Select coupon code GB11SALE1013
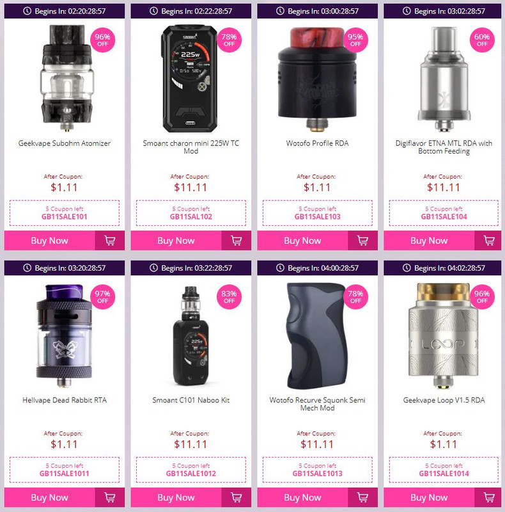Image resolution: width=505 pixels, height=512 pixels. point(318,474)
